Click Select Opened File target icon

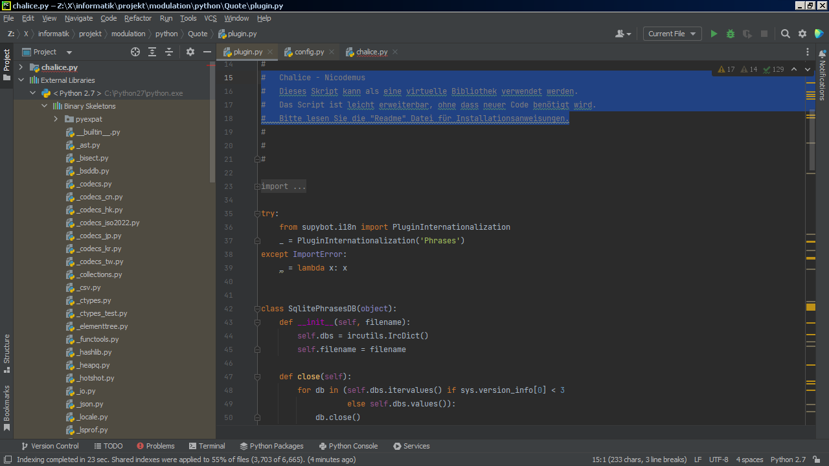point(135,52)
